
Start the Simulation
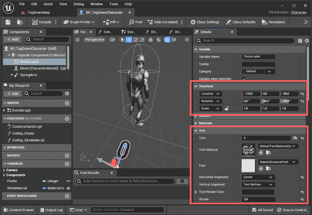pyautogui.click(x=273, y=22)
